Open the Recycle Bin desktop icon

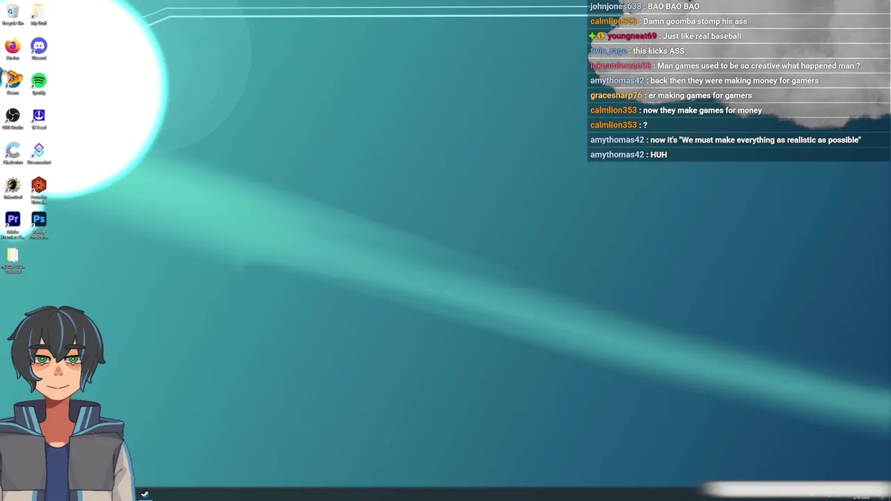point(13,14)
